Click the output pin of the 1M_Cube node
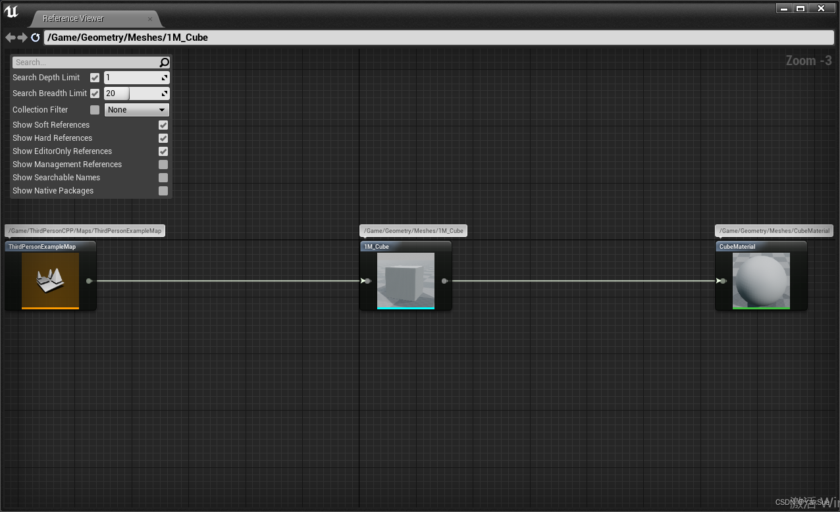 445,280
